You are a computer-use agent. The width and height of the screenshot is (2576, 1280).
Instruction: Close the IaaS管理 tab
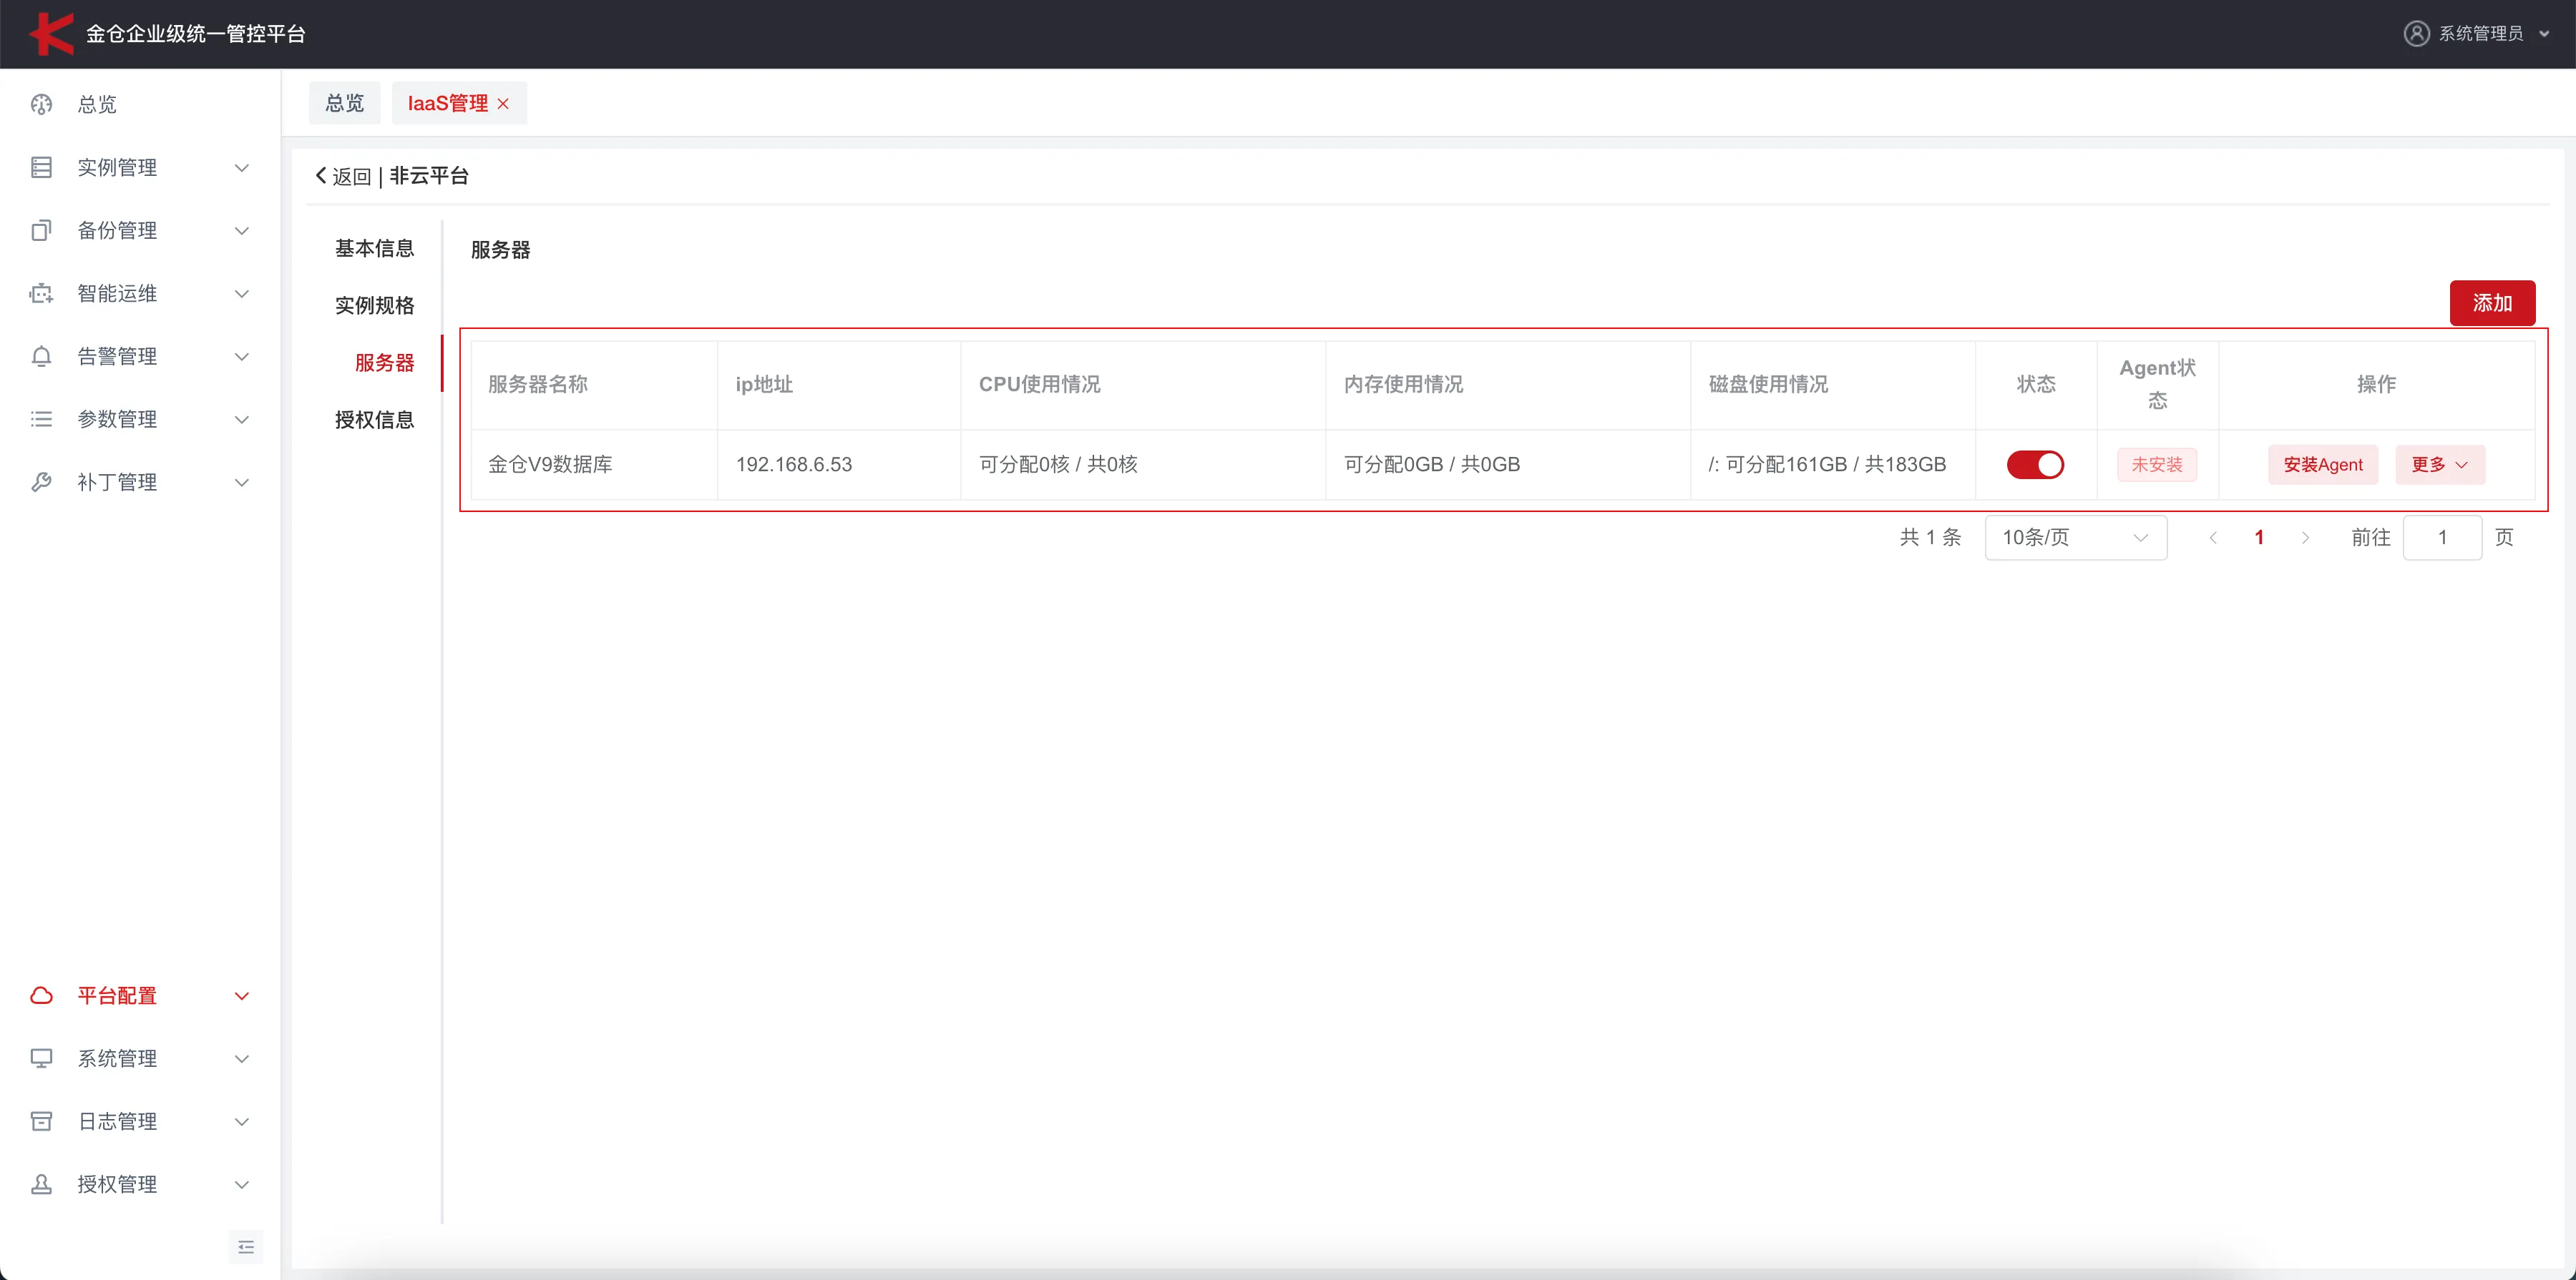(504, 104)
